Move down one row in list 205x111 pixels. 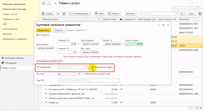(197, 108)
